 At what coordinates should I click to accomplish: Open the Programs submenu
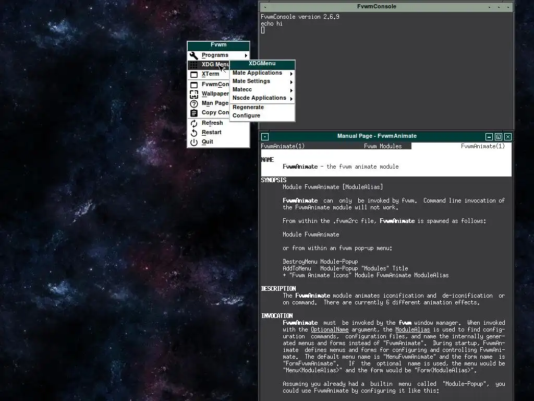pyautogui.click(x=219, y=55)
